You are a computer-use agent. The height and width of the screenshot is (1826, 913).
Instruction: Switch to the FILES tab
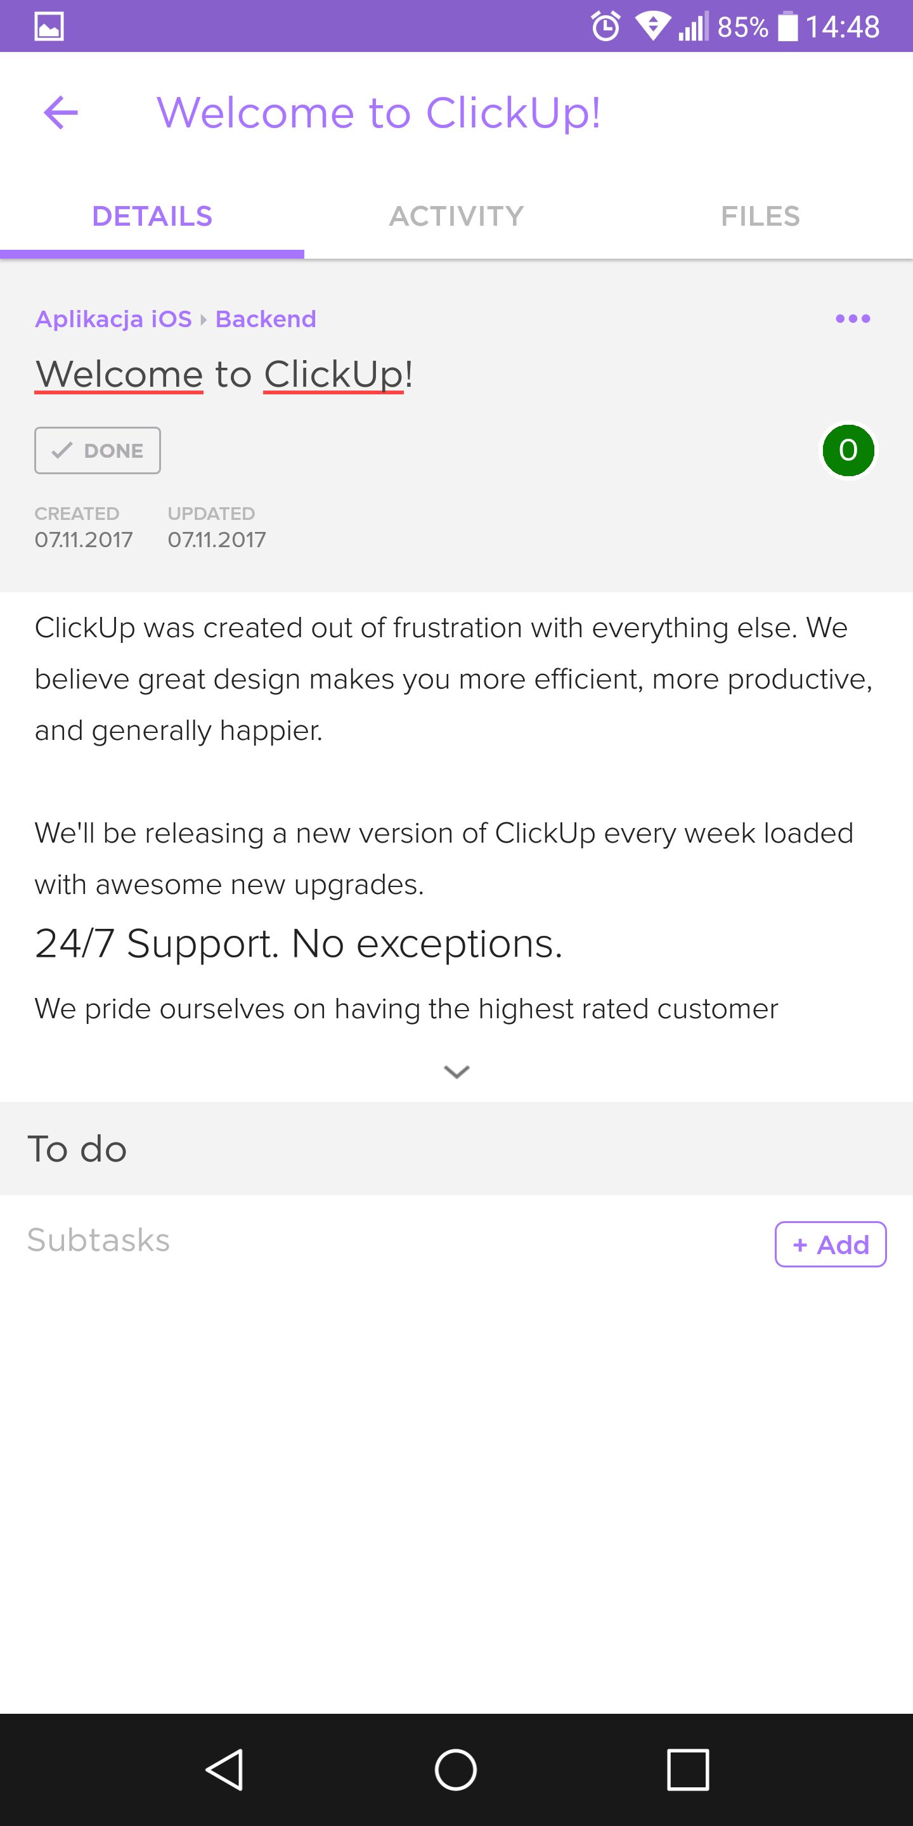click(761, 216)
